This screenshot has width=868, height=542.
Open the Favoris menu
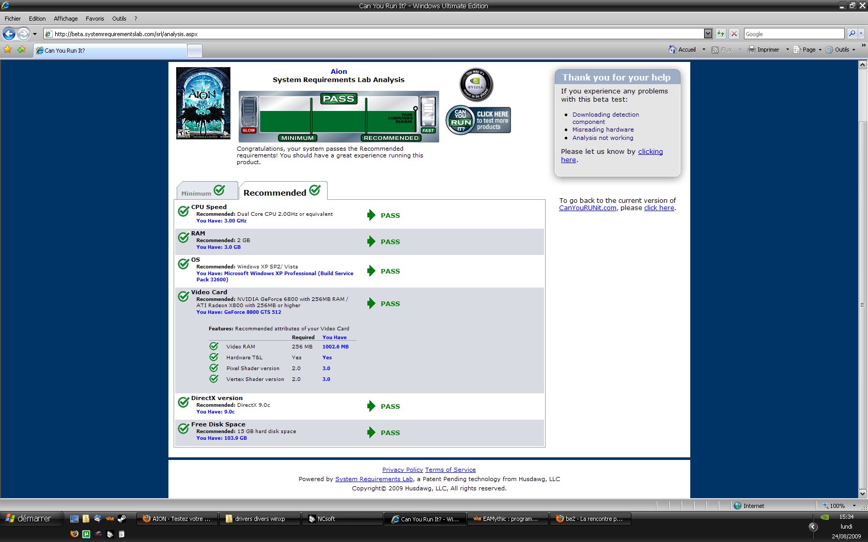(x=95, y=19)
